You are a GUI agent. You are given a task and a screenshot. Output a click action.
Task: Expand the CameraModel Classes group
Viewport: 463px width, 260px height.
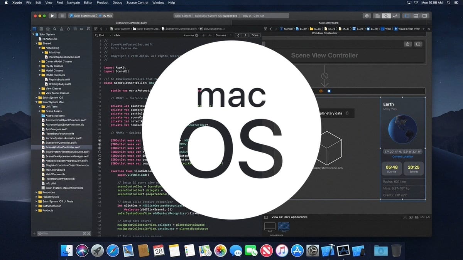40,62
